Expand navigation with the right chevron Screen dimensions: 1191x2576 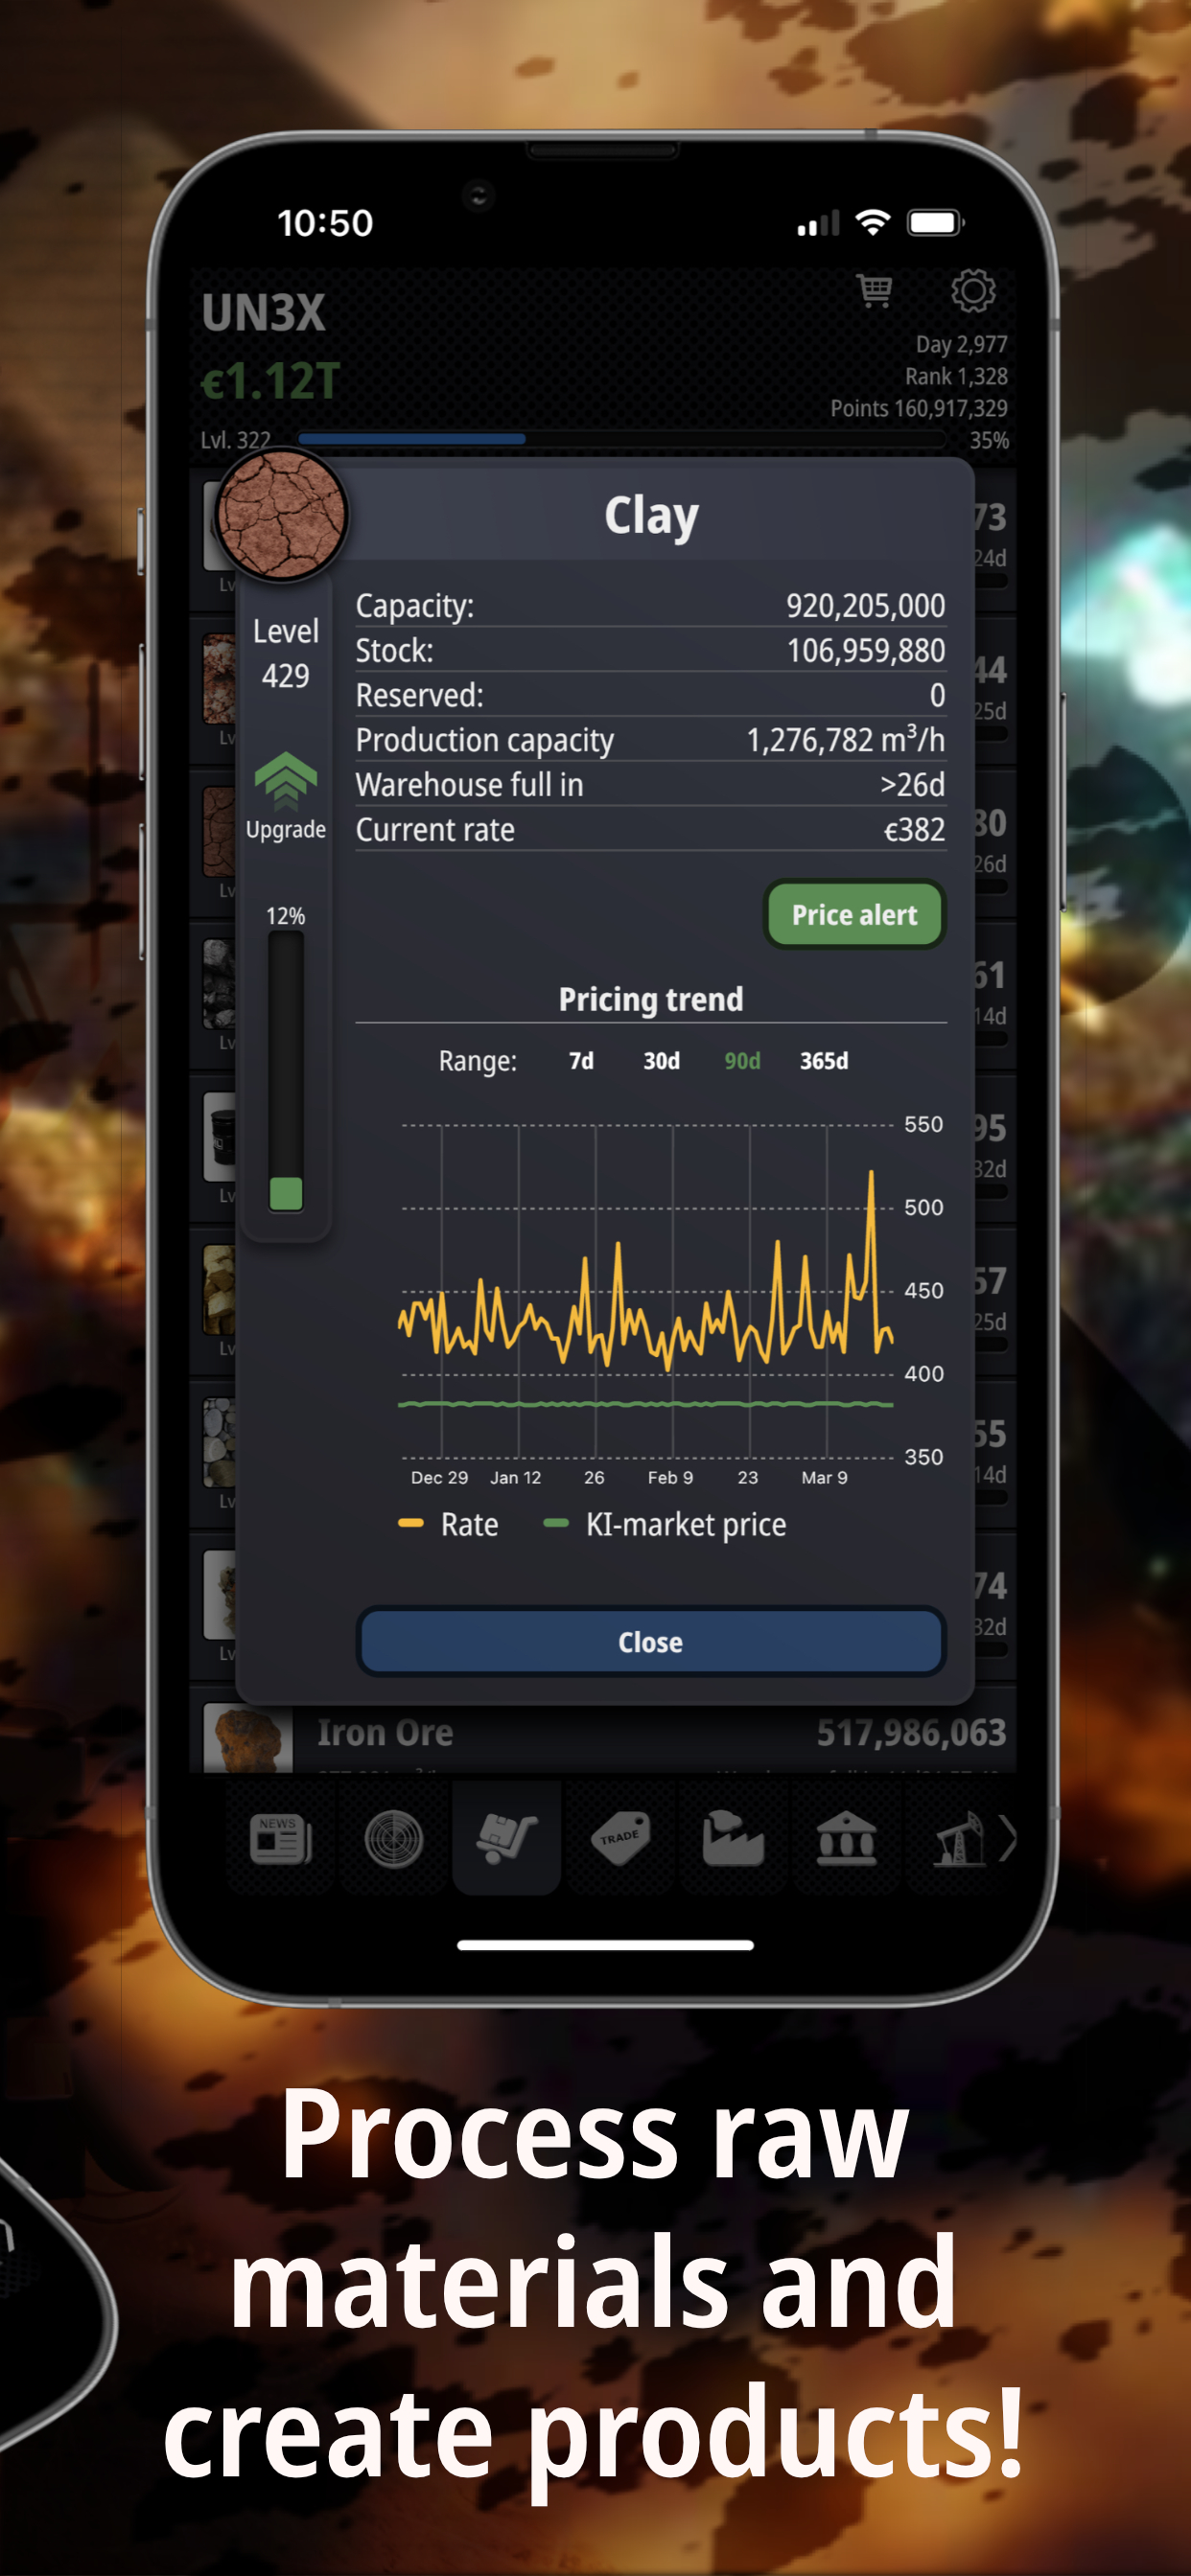point(1008,1838)
